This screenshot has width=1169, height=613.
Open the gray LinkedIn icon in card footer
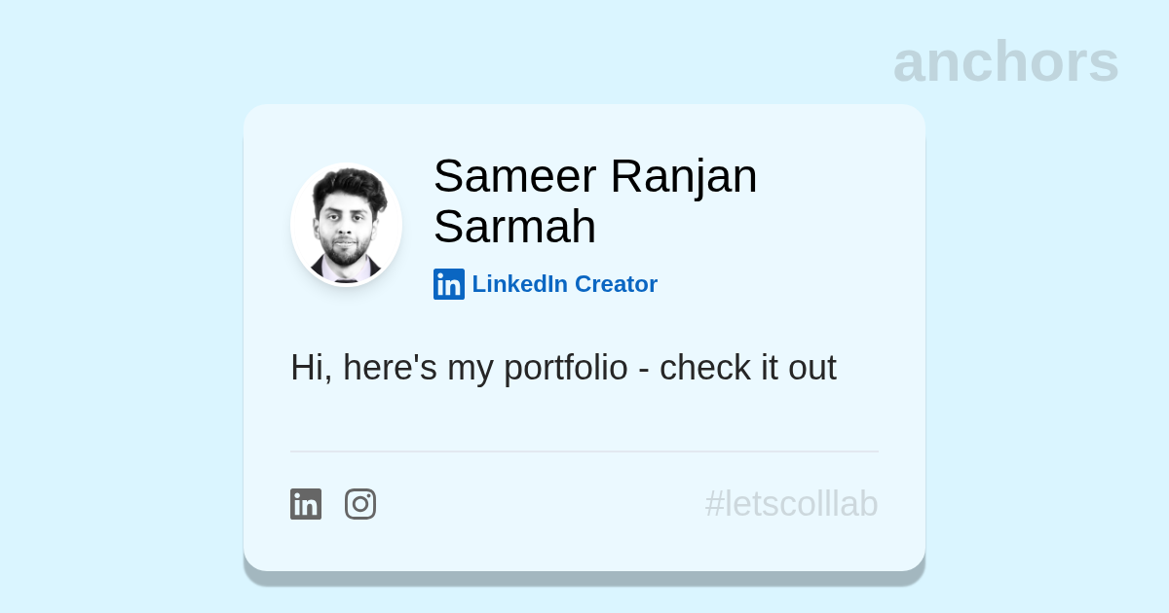point(306,504)
